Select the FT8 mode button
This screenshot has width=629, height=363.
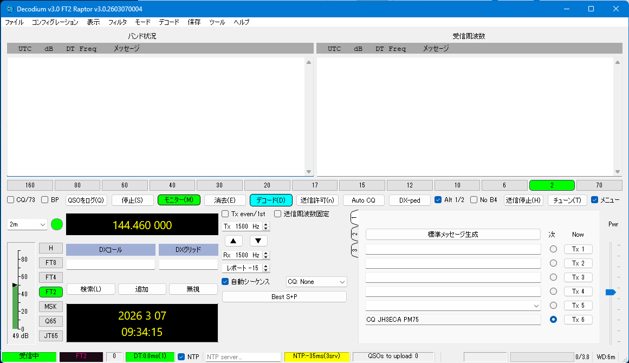click(x=51, y=263)
